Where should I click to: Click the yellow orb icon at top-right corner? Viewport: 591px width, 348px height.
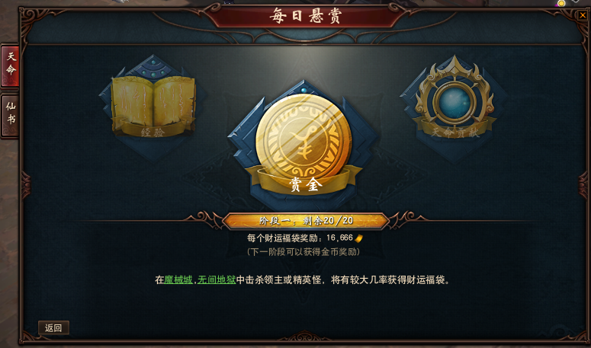[561, 3]
